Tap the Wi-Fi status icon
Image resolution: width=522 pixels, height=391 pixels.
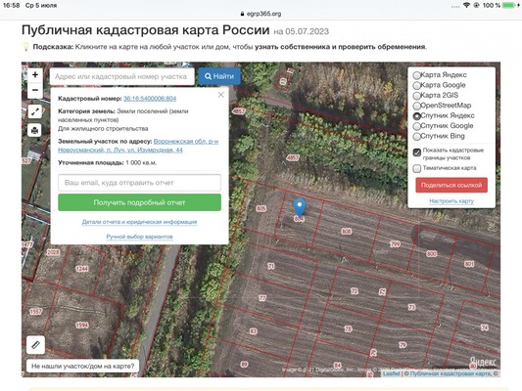(x=467, y=5)
